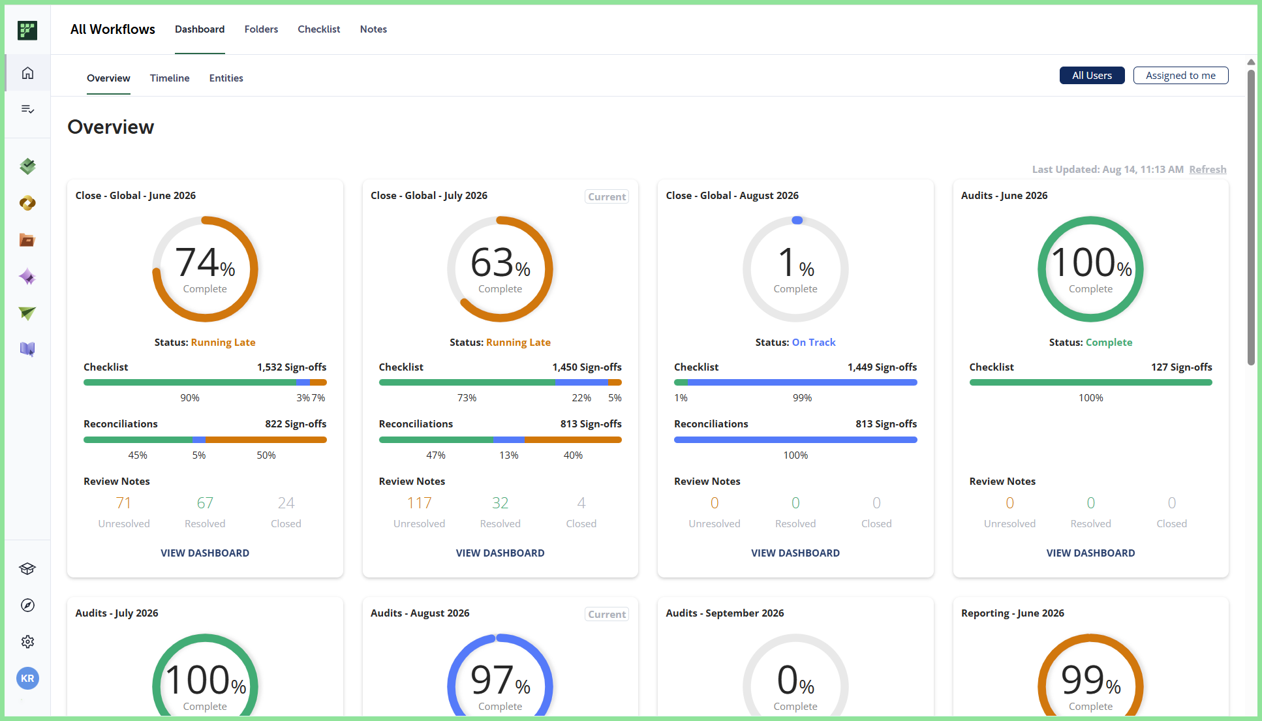Click the 117 Unresolved review notes count
Screen dimensions: 1262x721
pyautogui.click(x=419, y=503)
